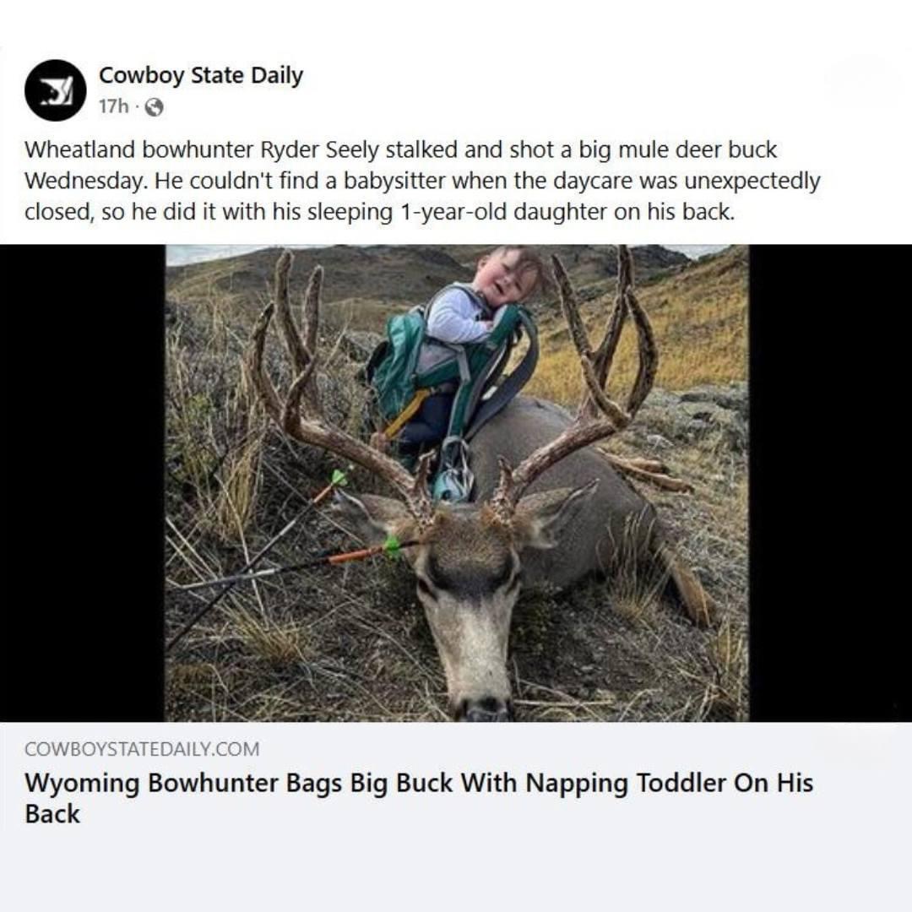Open the deer photo article thumbnail
This screenshot has width=912, height=912.
click(x=457, y=483)
